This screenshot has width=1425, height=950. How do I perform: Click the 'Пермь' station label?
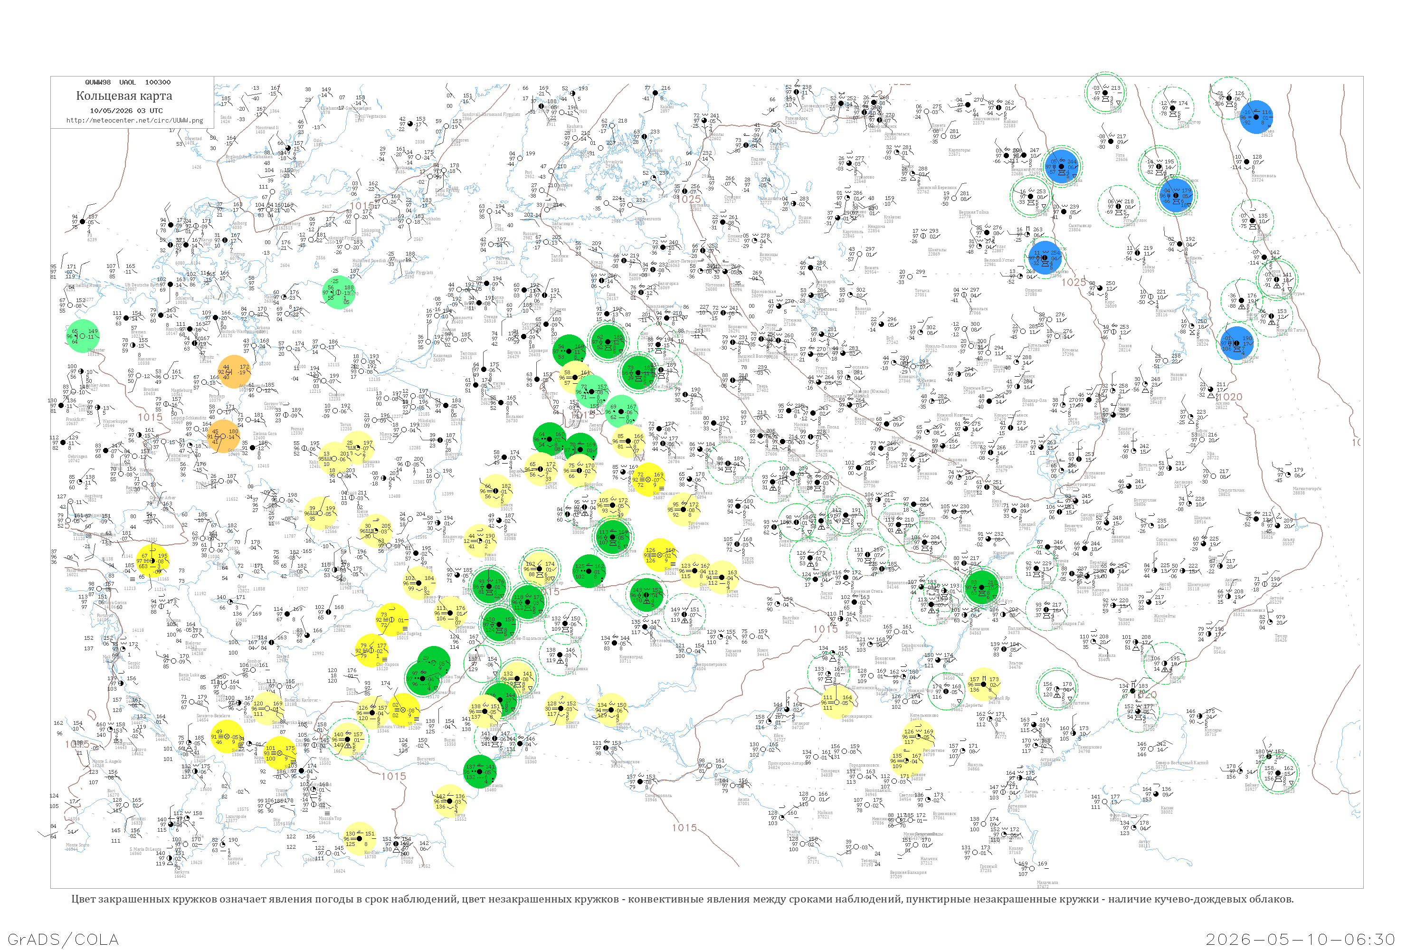click(1203, 340)
